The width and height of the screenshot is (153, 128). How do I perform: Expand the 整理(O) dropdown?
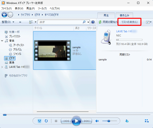coord(8,22)
